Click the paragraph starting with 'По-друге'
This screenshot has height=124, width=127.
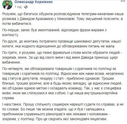point(62,44)
